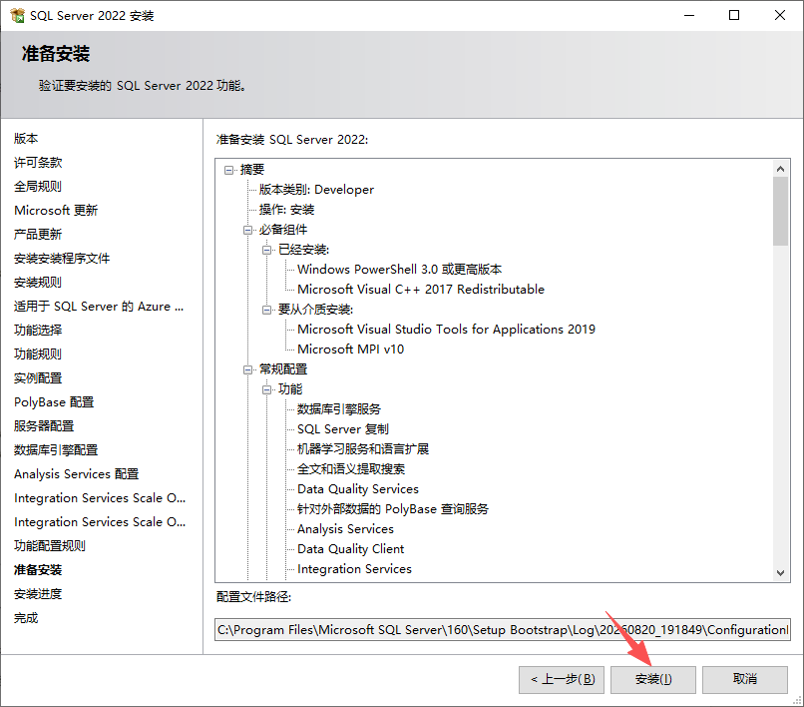Click the summary tree scroll down arrow
804x707 pixels.
780,572
